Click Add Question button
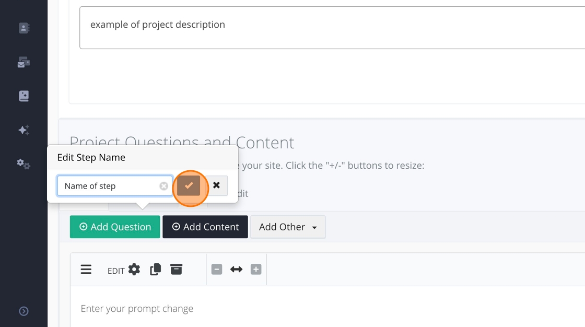Image resolution: width=585 pixels, height=327 pixels. pos(115,227)
